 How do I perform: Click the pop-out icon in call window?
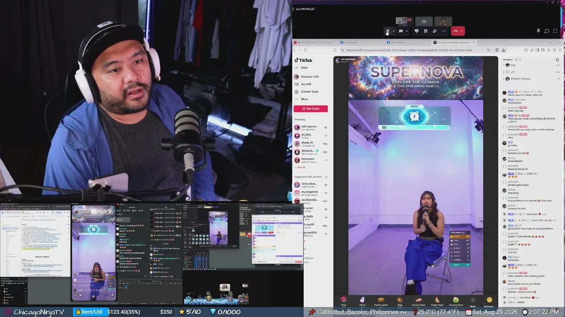pos(546,31)
